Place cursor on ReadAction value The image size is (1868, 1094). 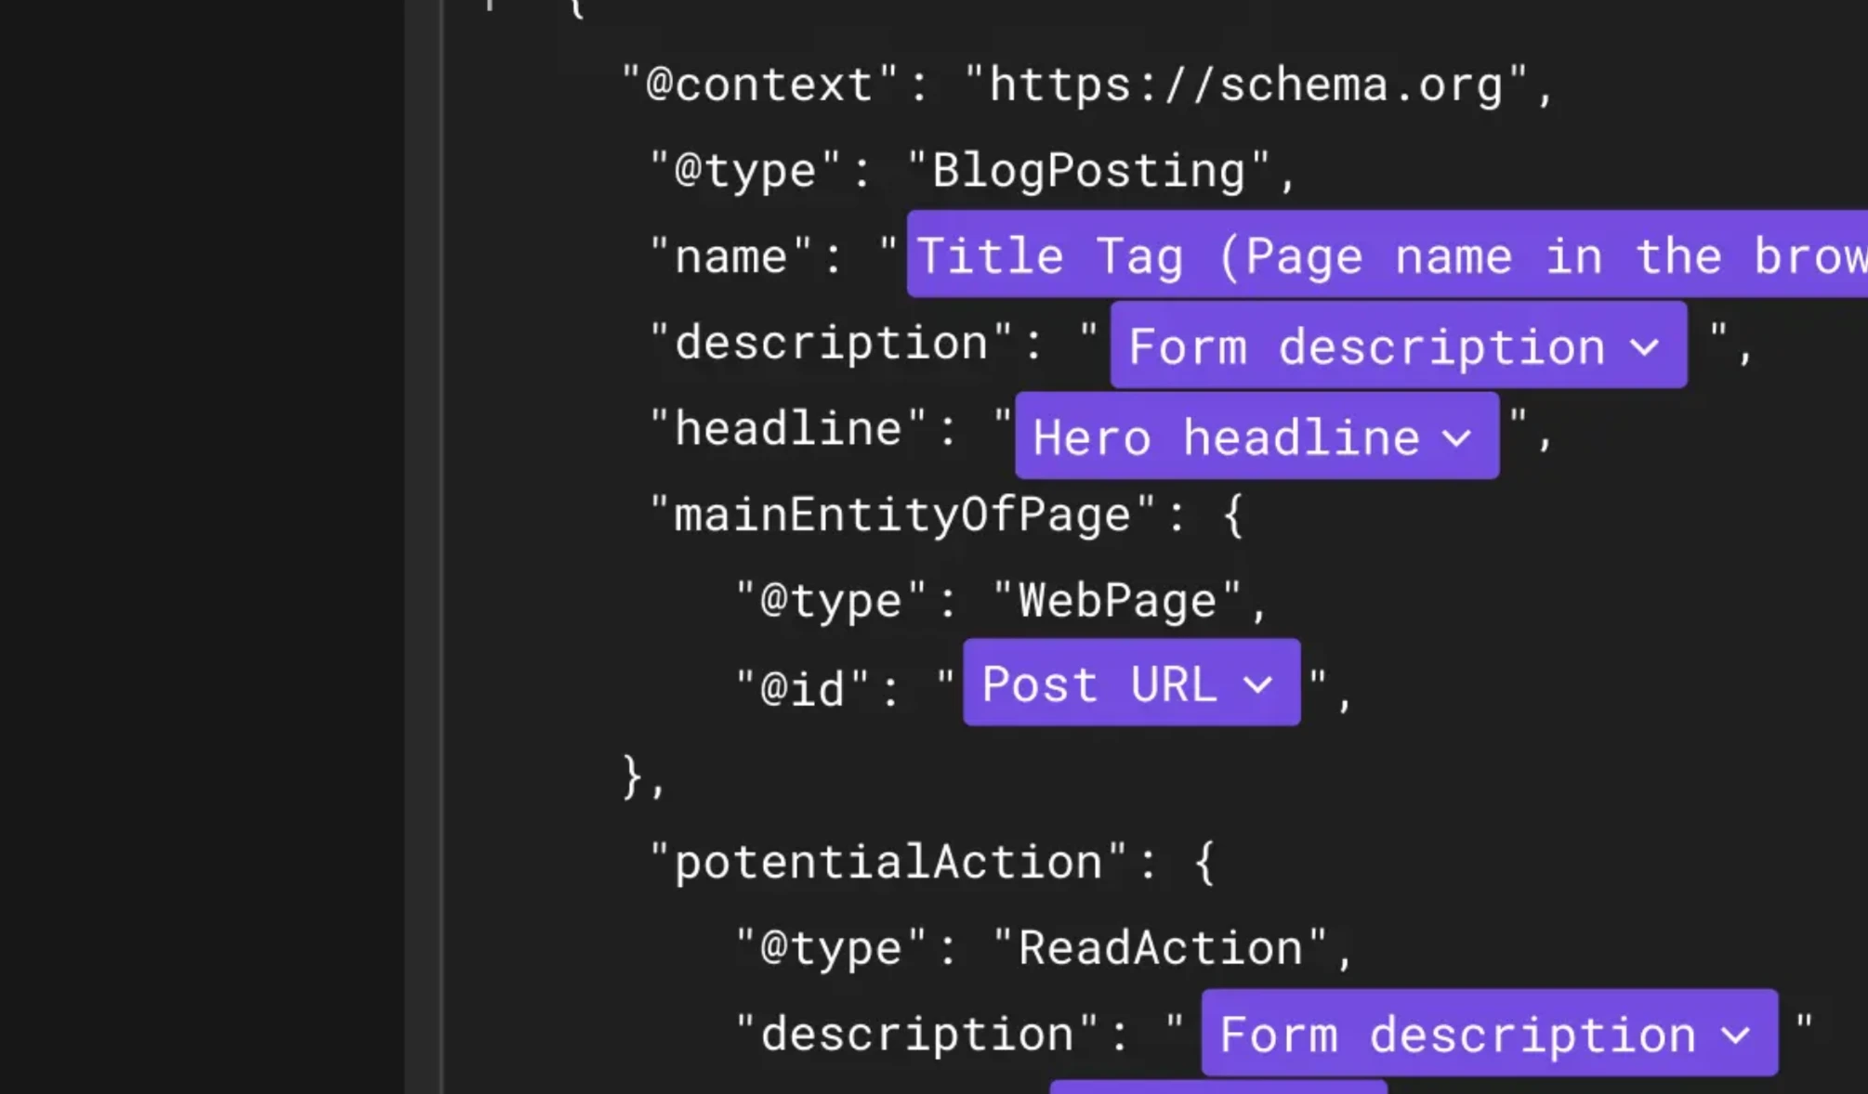[x=1160, y=948]
